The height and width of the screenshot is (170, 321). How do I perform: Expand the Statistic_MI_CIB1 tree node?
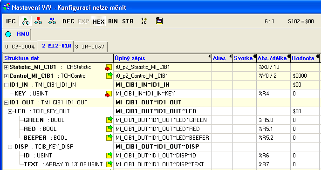(7, 68)
